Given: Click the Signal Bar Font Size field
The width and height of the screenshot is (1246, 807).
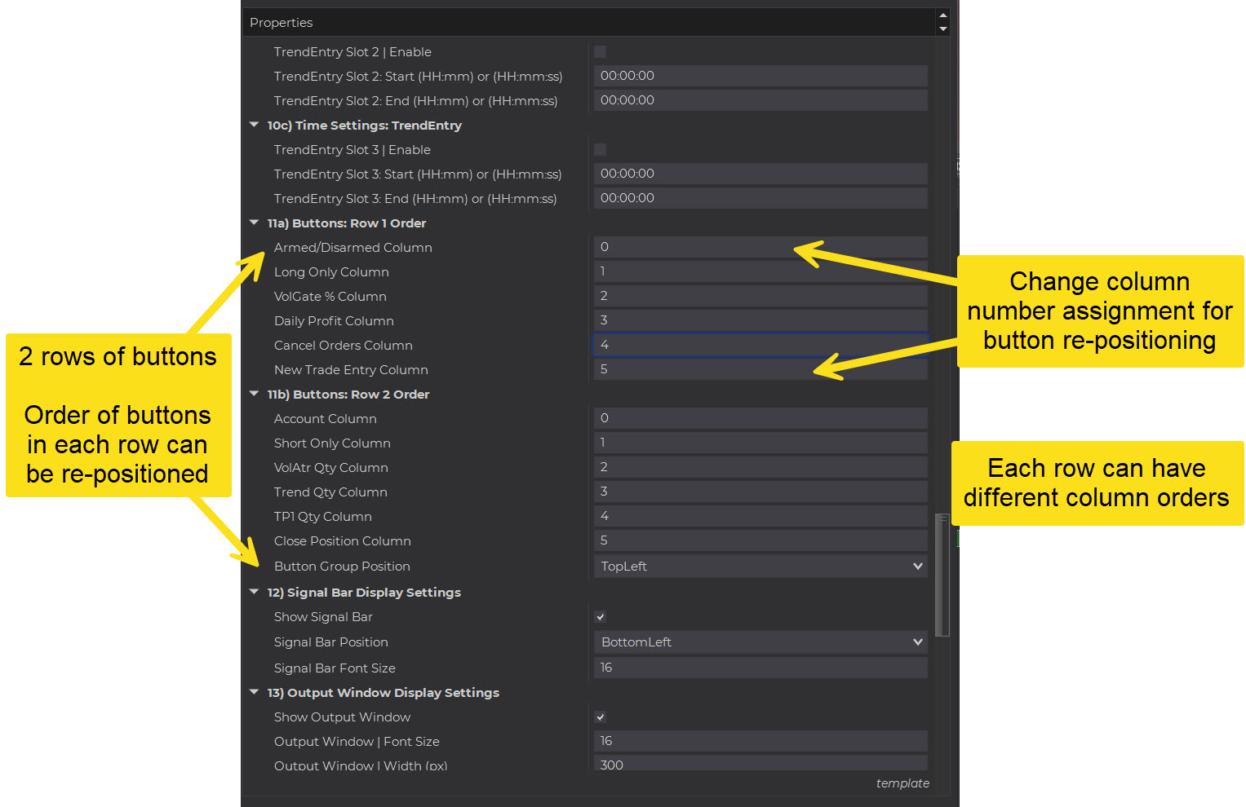Looking at the screenshot, I should point(760,668).
